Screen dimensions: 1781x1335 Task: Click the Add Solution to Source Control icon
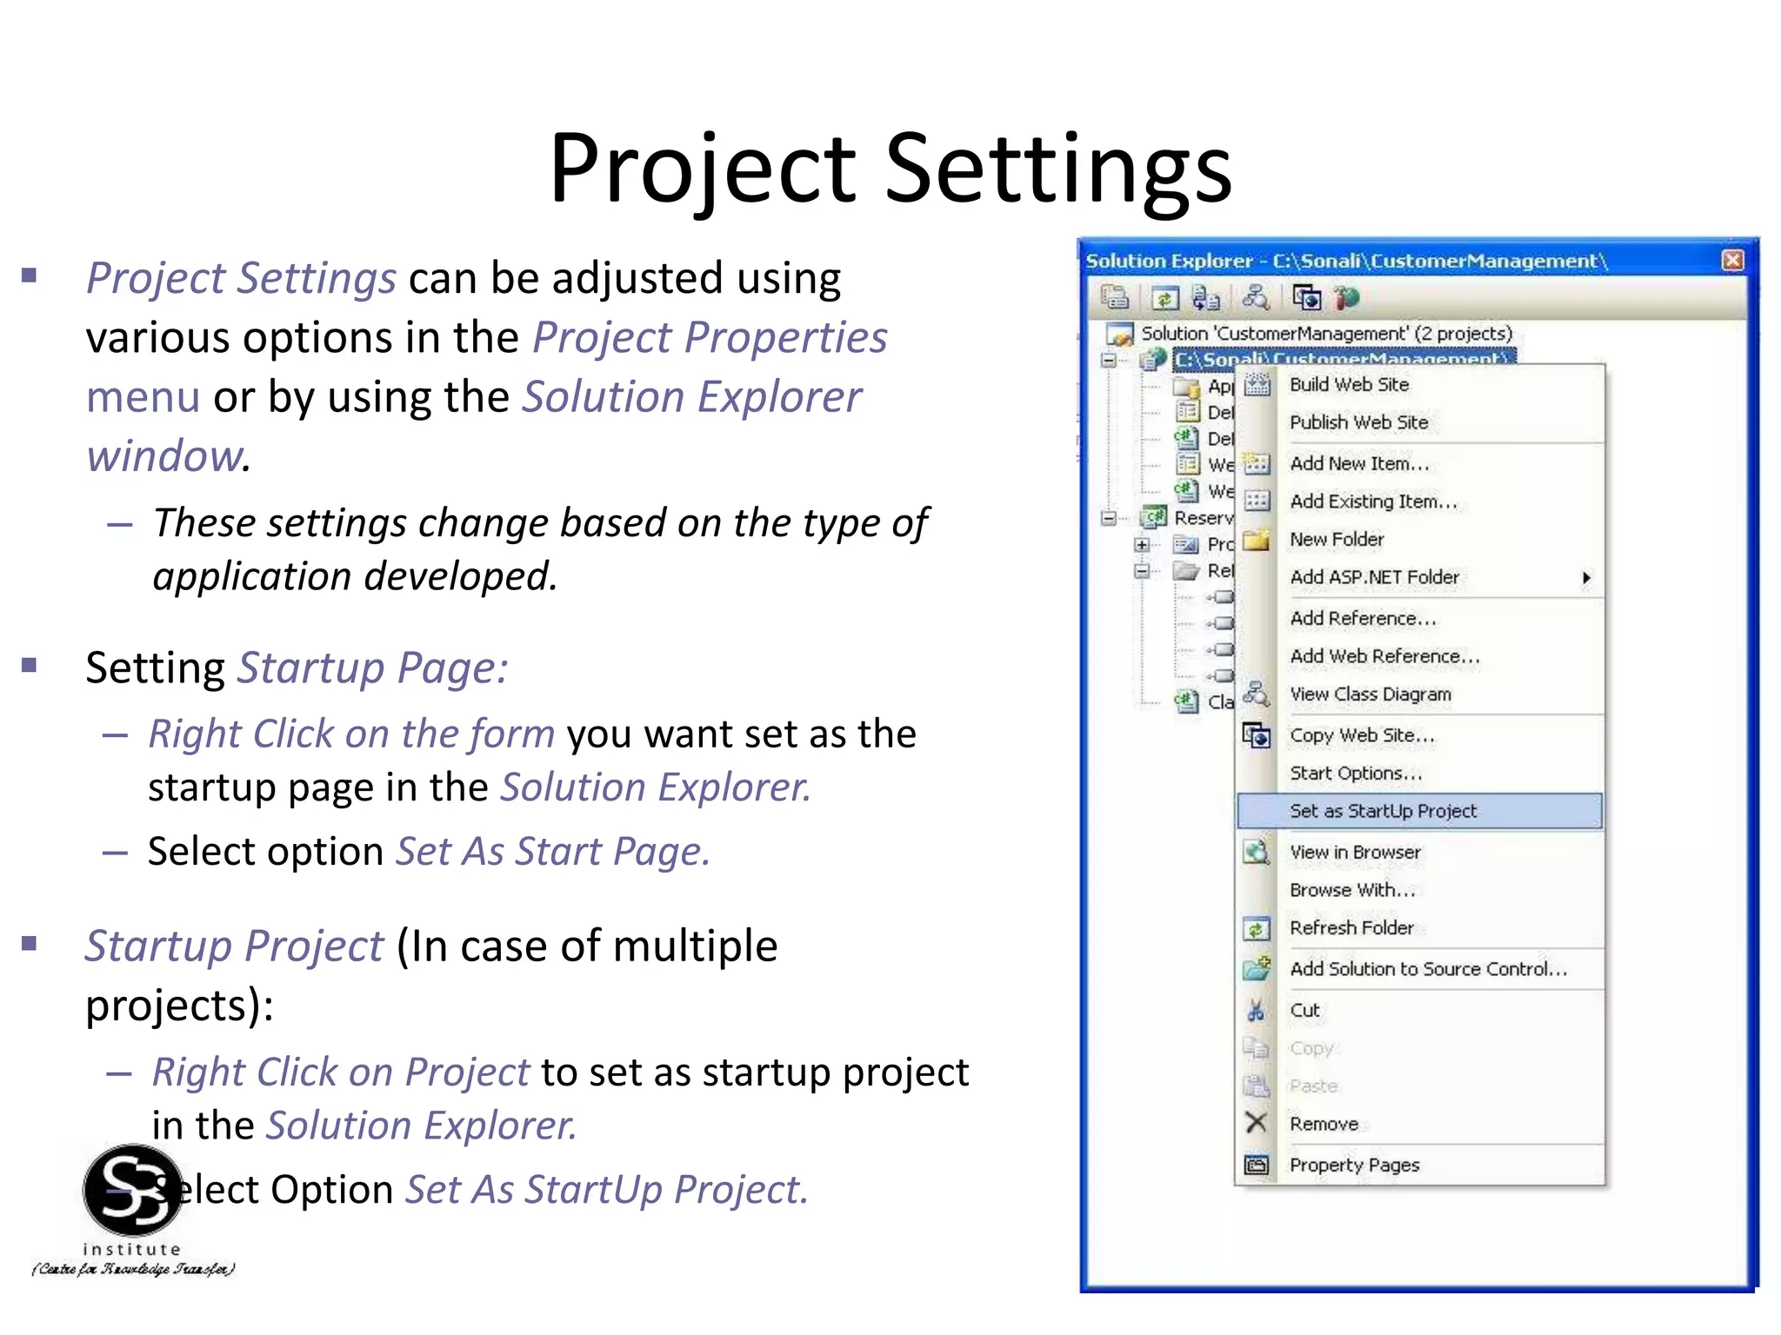(1257, 968)
